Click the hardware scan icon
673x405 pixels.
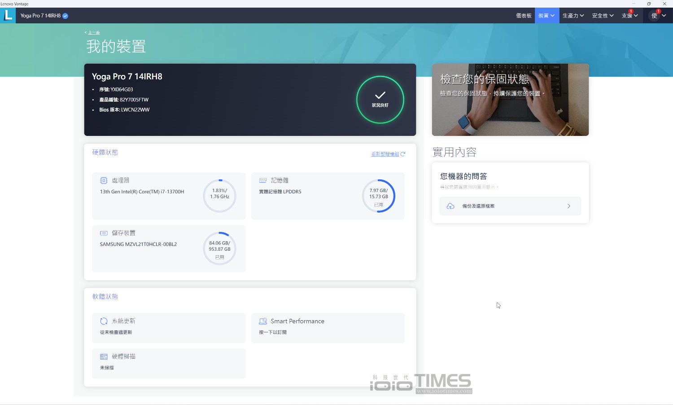[x=104, y=357]
